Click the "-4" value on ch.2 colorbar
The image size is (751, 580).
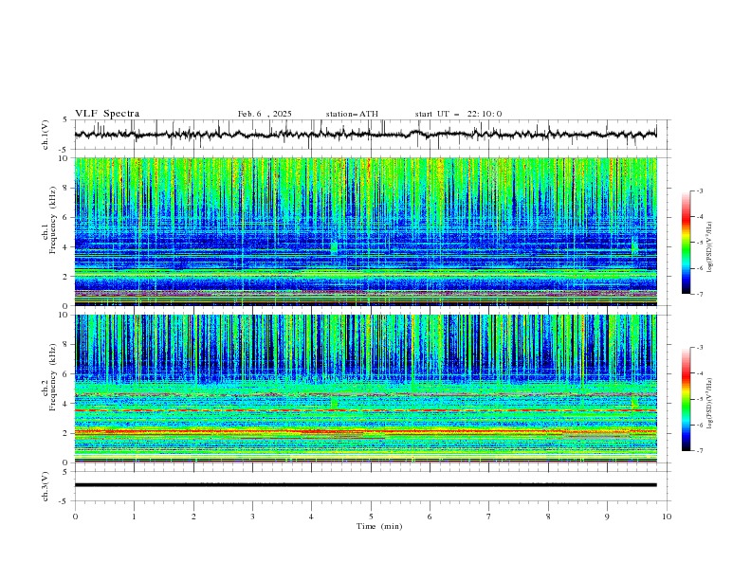pos(699,373)
